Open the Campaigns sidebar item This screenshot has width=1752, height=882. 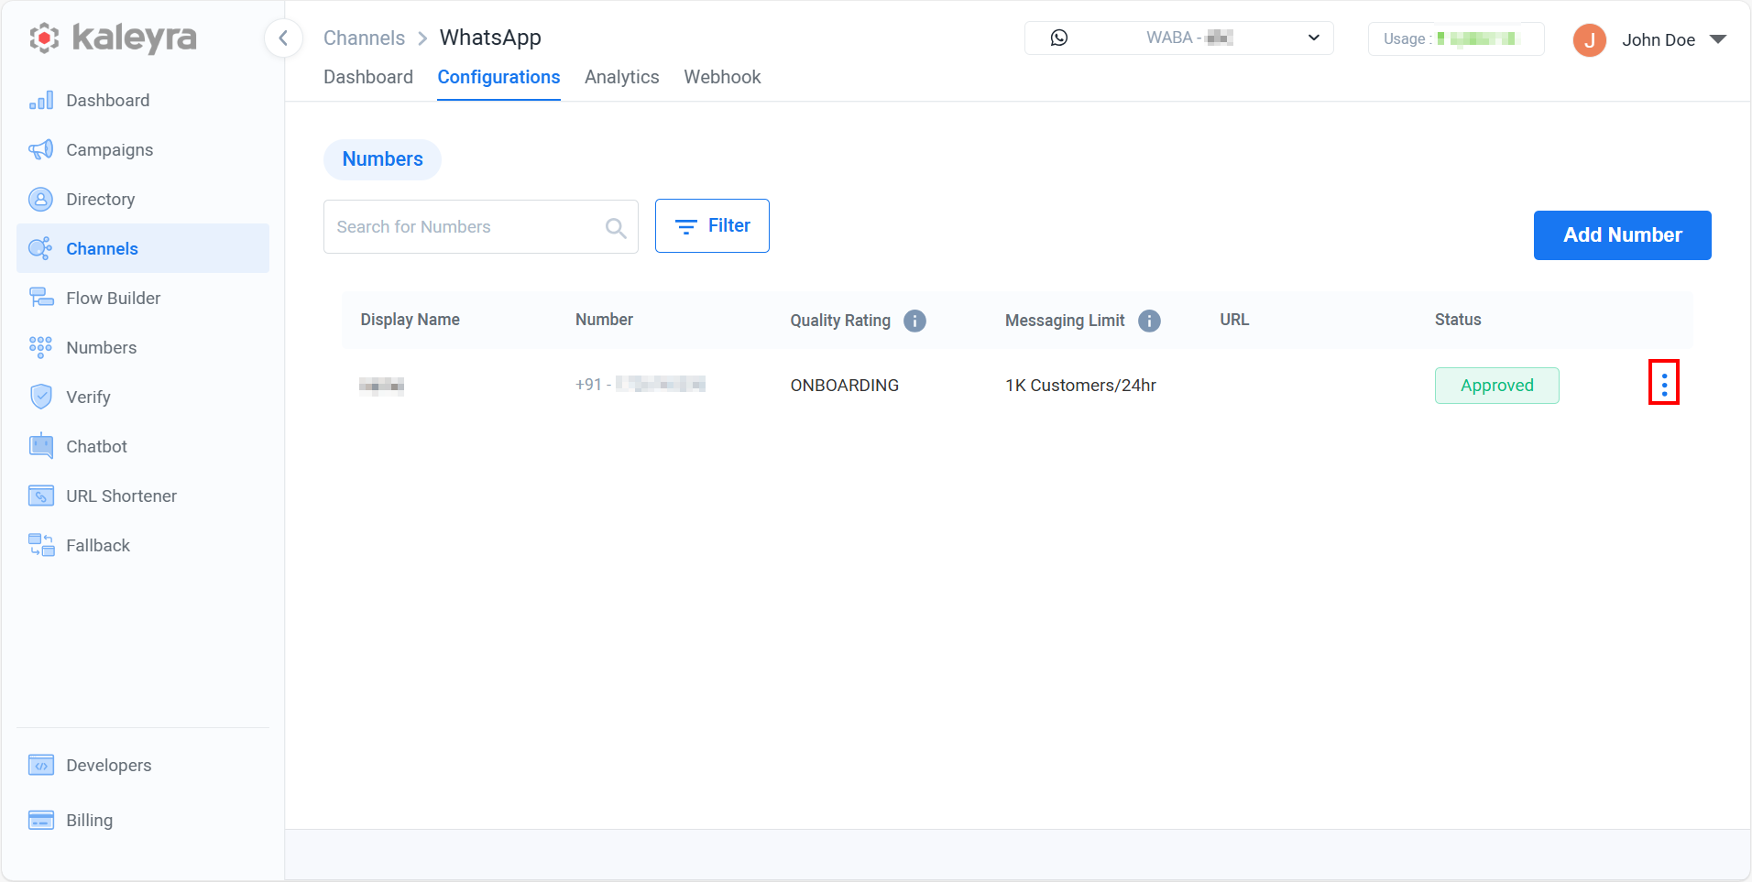coord(143,150)
